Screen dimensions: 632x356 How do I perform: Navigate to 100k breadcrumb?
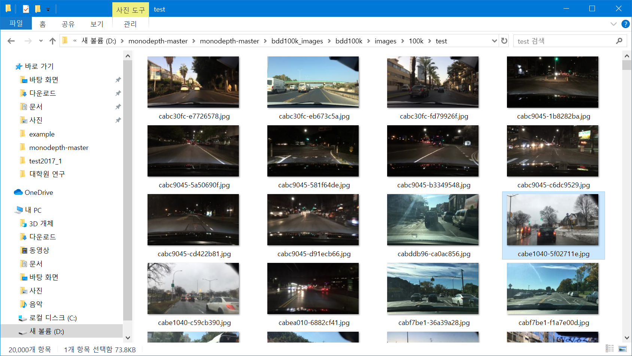pos(416,41)
